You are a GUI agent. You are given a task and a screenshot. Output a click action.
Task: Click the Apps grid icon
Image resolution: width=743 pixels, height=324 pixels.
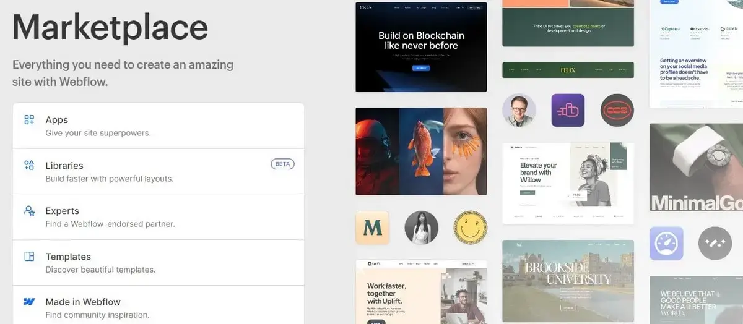(29, 120)
